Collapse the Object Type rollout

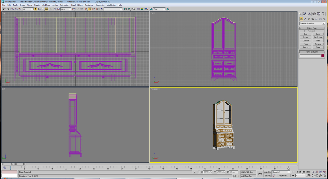pos(312,28)
